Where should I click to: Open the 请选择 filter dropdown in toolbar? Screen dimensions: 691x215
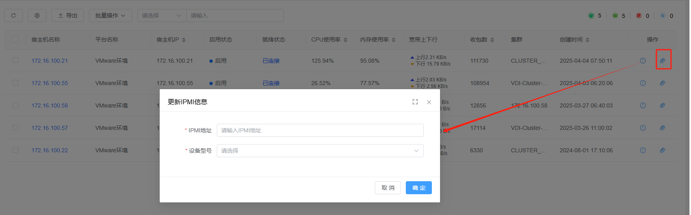click(x=162, y=15)
